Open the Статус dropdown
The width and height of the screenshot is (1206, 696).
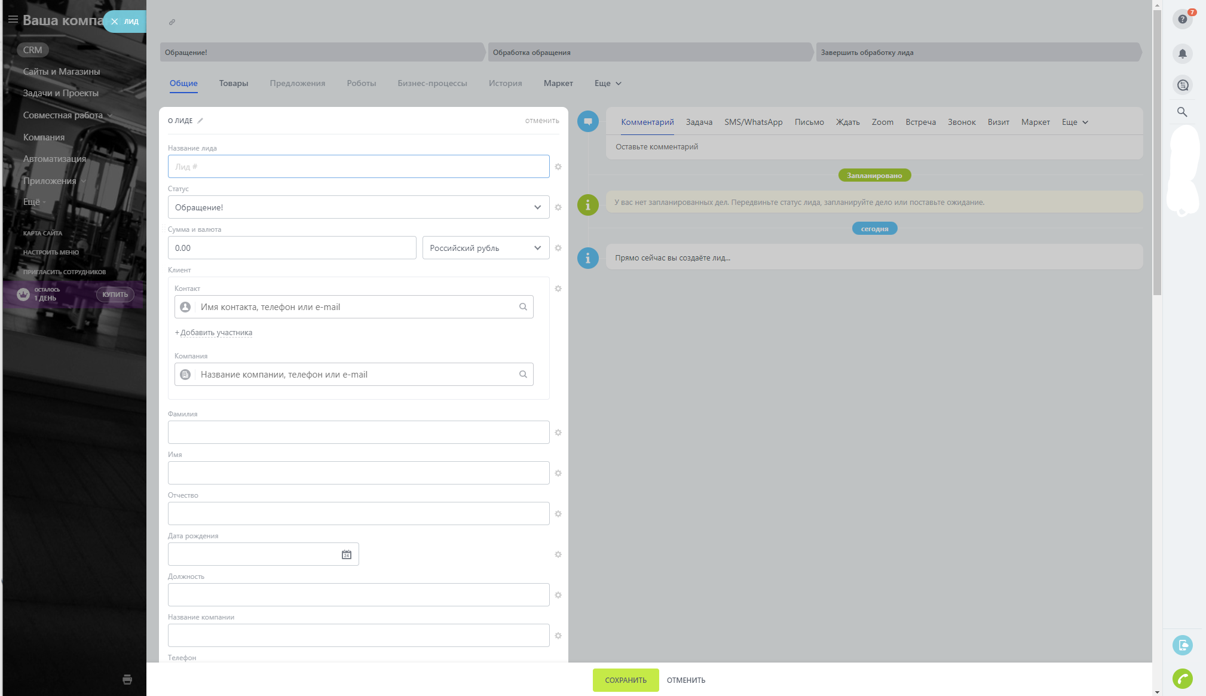click(359, 207)
